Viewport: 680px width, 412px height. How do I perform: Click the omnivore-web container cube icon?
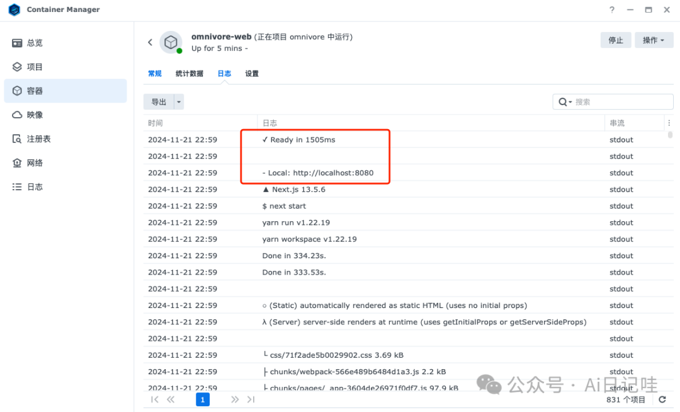click(171, 42)
